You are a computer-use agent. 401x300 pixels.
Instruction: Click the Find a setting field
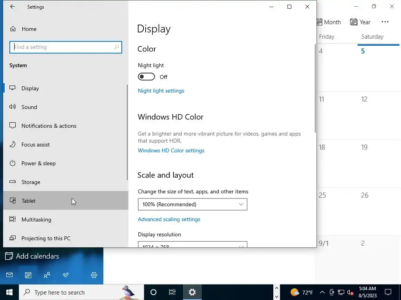66,47
